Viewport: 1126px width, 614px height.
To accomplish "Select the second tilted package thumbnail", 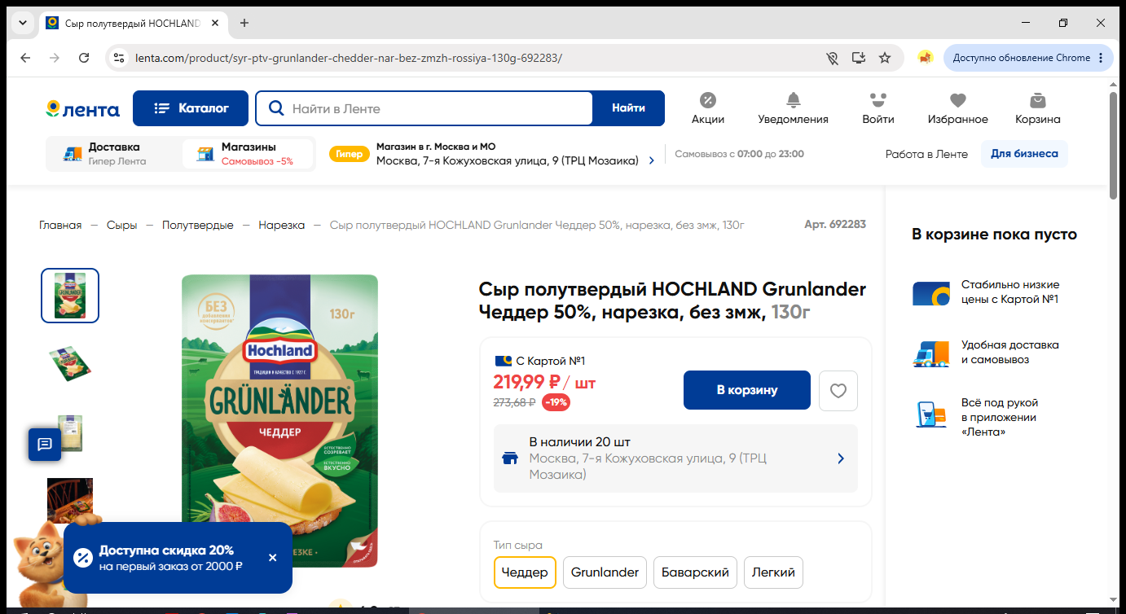I will click(70, 363).
